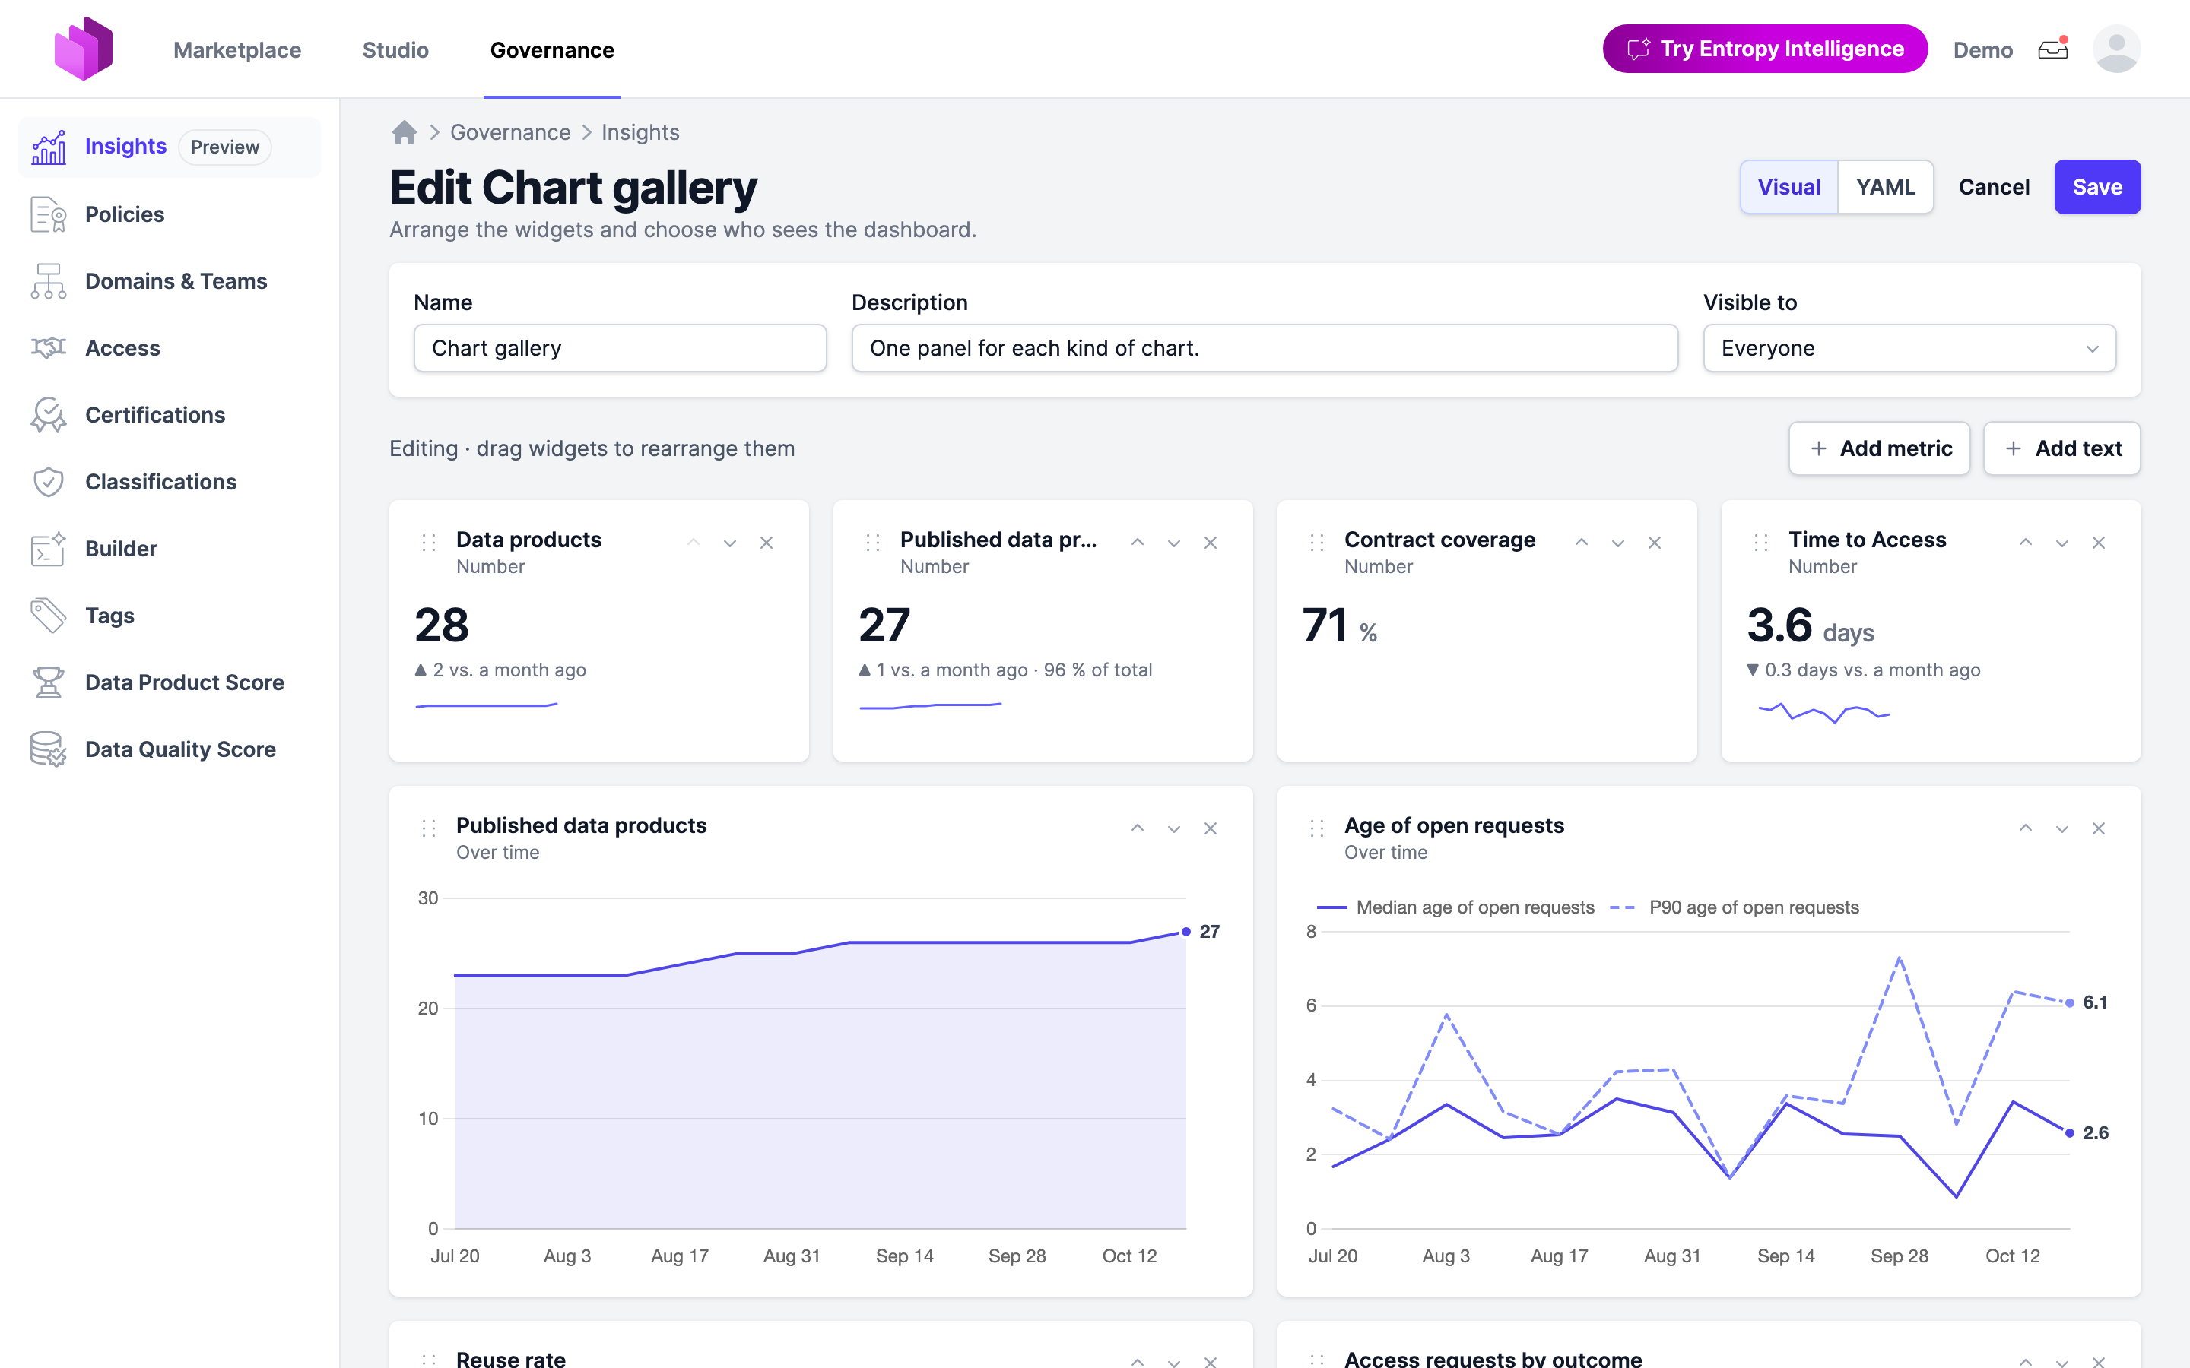
Task: Click Add metric button
Action: click(x=1879, y=448)
